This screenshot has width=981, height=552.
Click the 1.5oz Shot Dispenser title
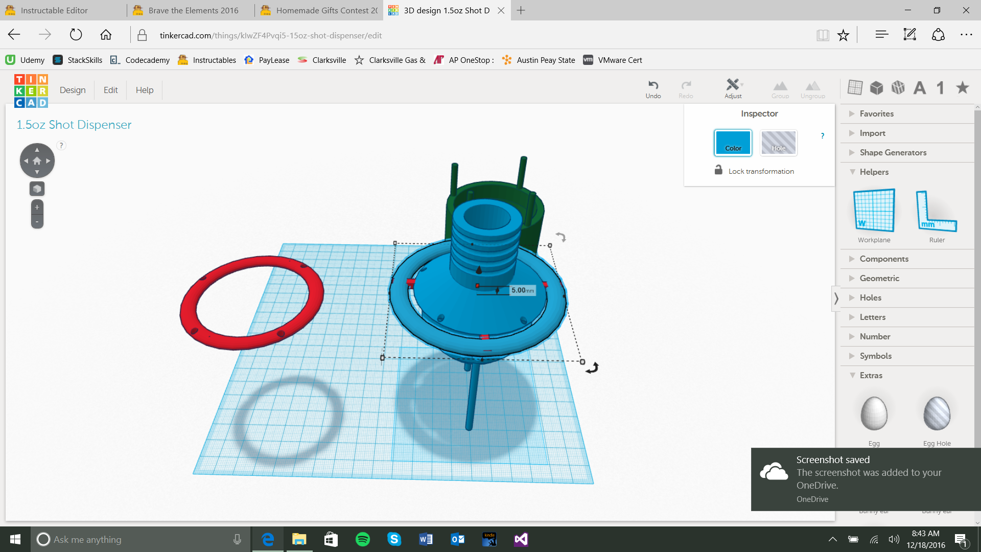74,125
